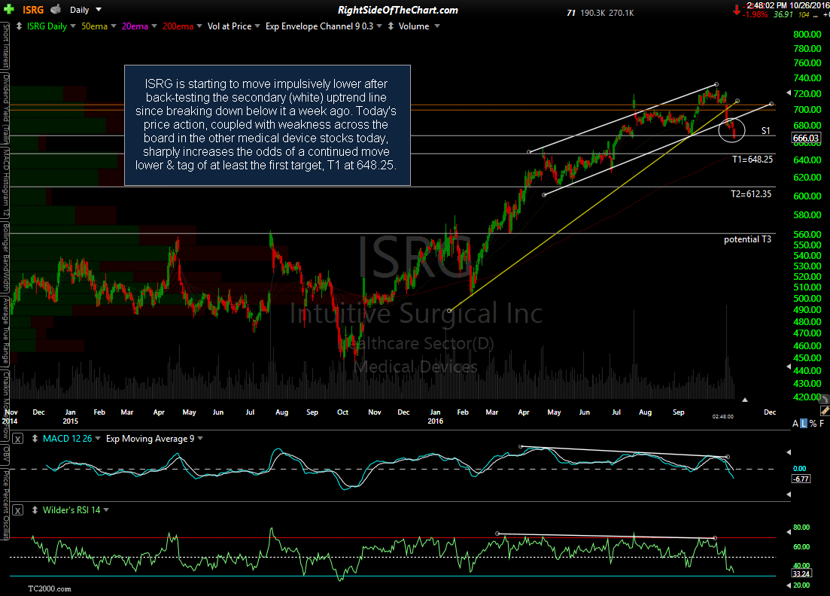Click the lower scale arrow in MACD pane

pos(789,494)
